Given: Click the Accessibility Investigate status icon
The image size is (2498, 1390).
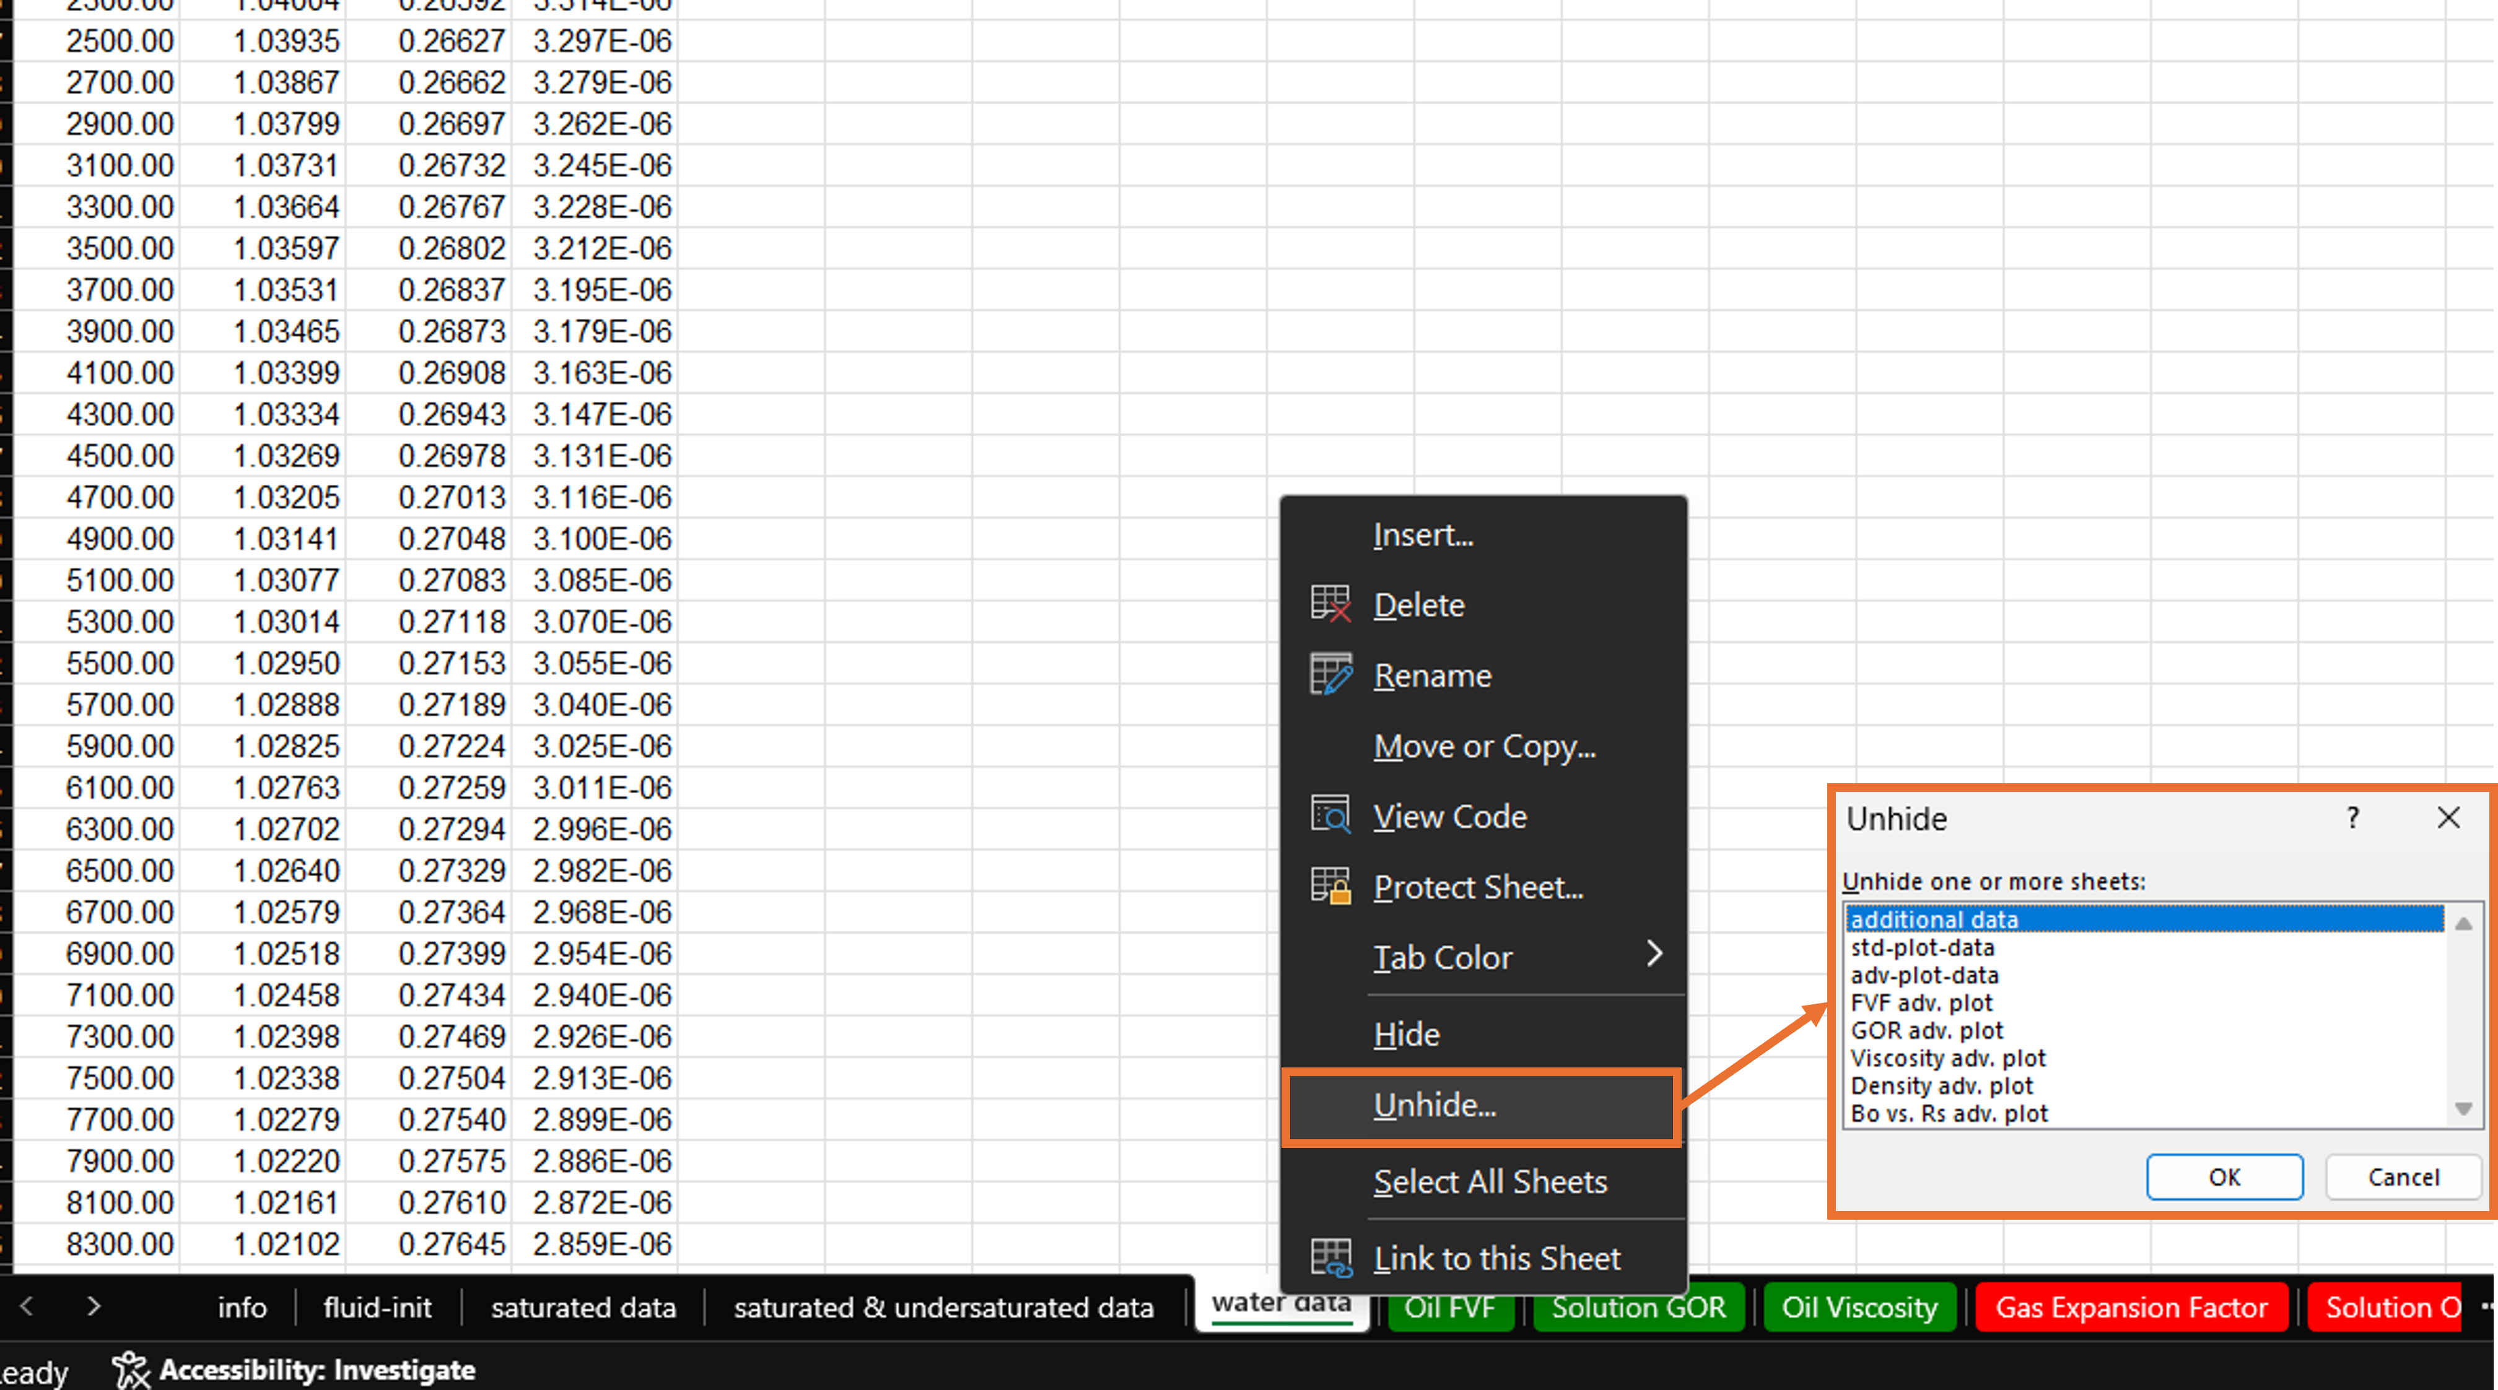Looking at the screenshot, I should (x=130, y=1370).
